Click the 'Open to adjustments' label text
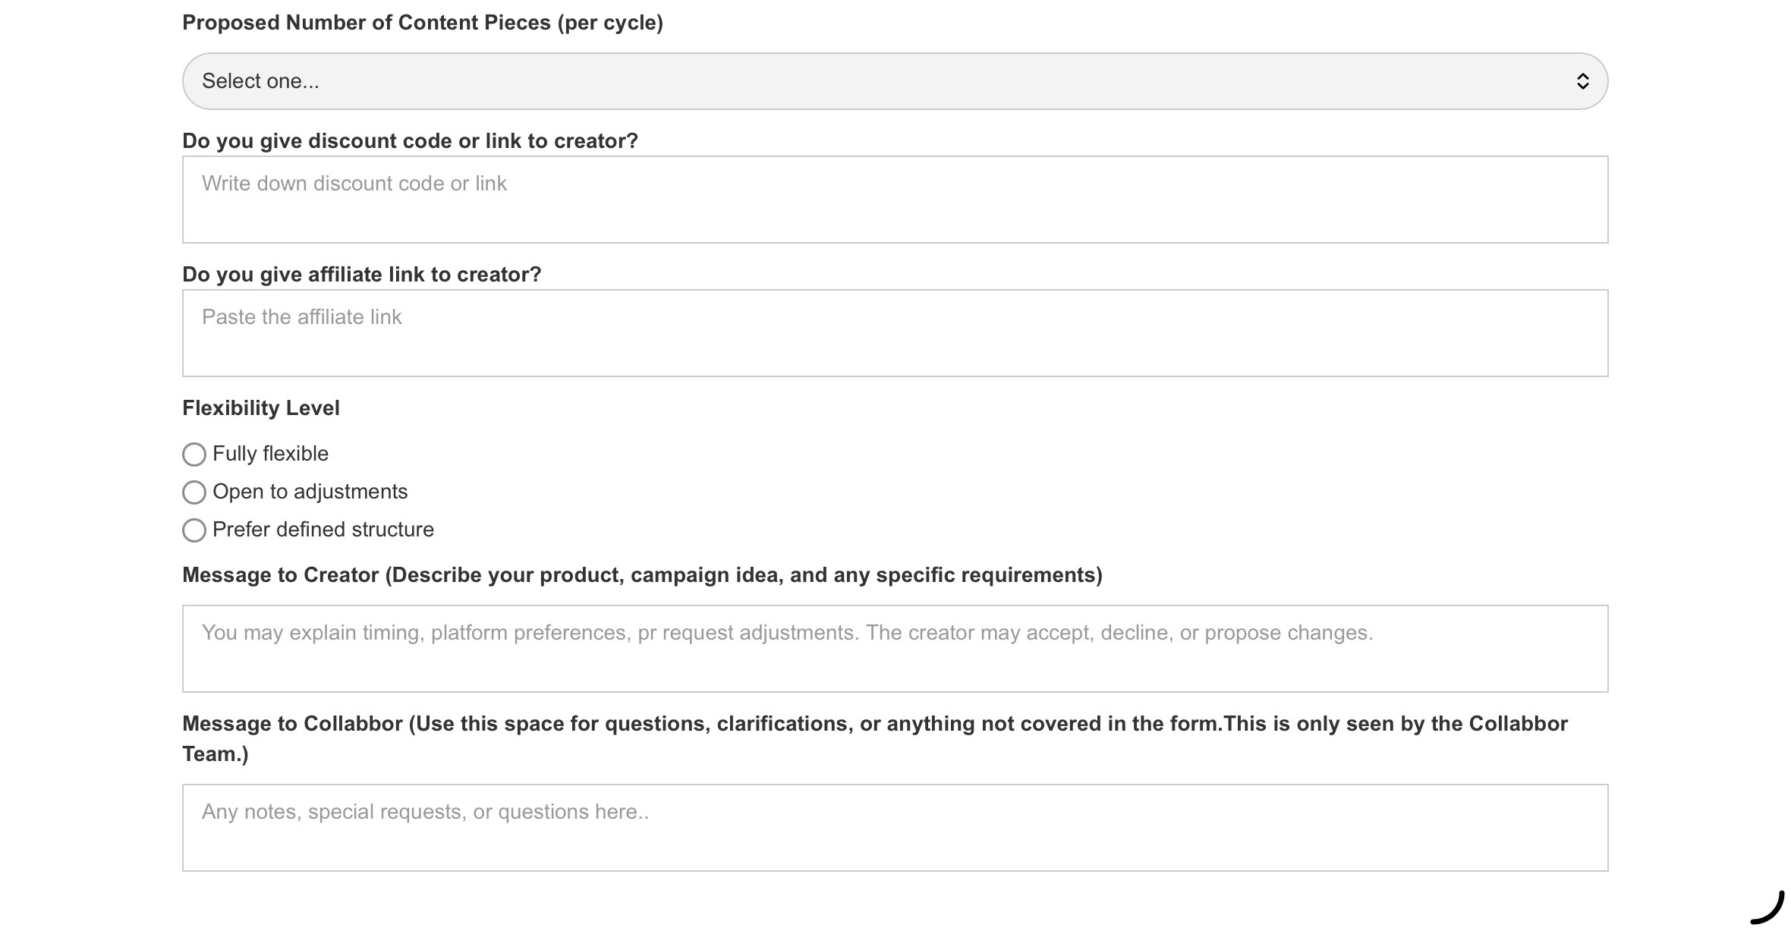Screen dimensions: 1791x931 (310, 492)
